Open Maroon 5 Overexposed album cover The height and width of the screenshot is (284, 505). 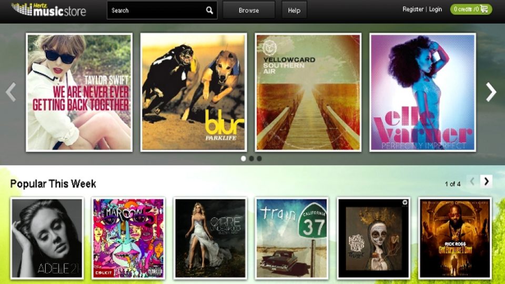pyautogui.click(x=128, y=238)
